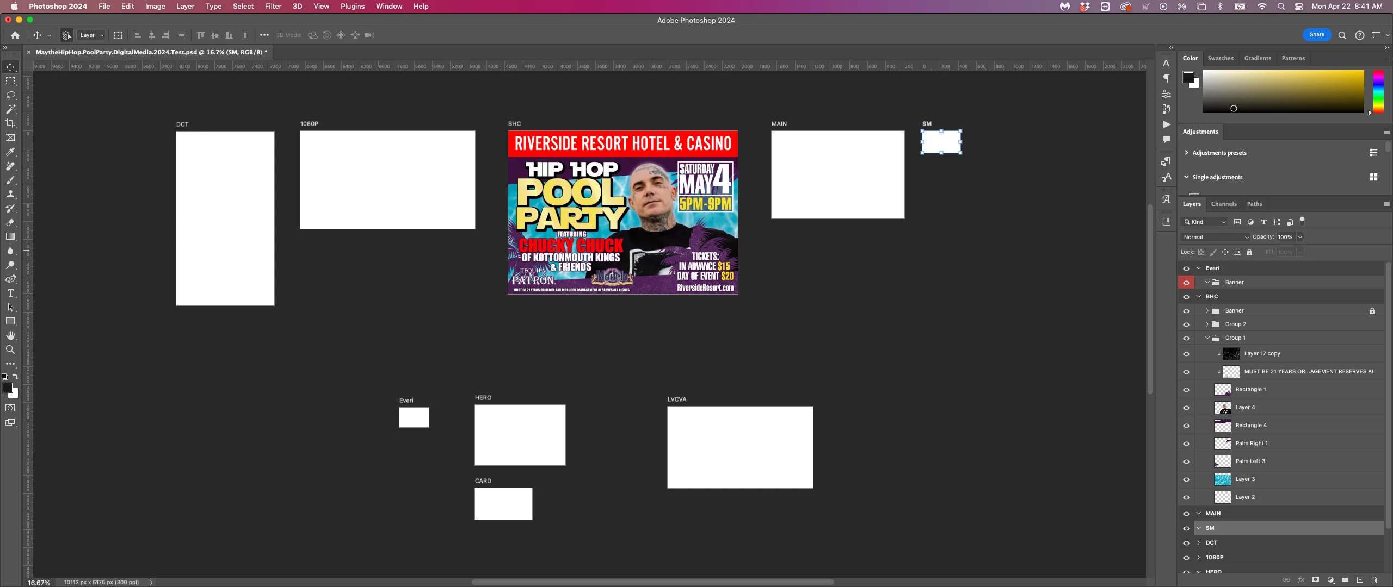
Task: Select the Zoom tool in toolbar
Action: tap(10, 349)
